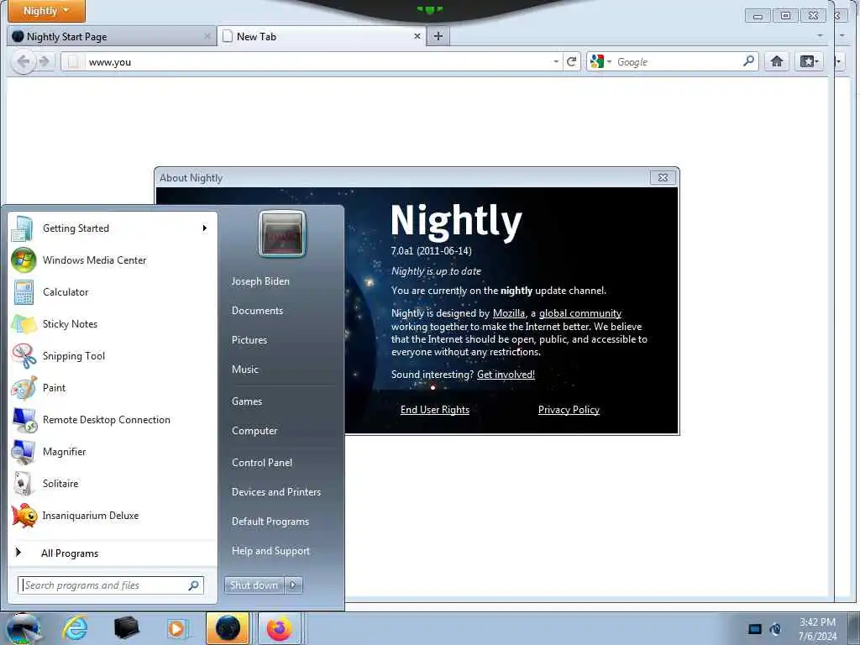The height and width of the screenshot is (645, 860).
Task: Close the About Nightly dialog
Action: [x=663, y=178]
